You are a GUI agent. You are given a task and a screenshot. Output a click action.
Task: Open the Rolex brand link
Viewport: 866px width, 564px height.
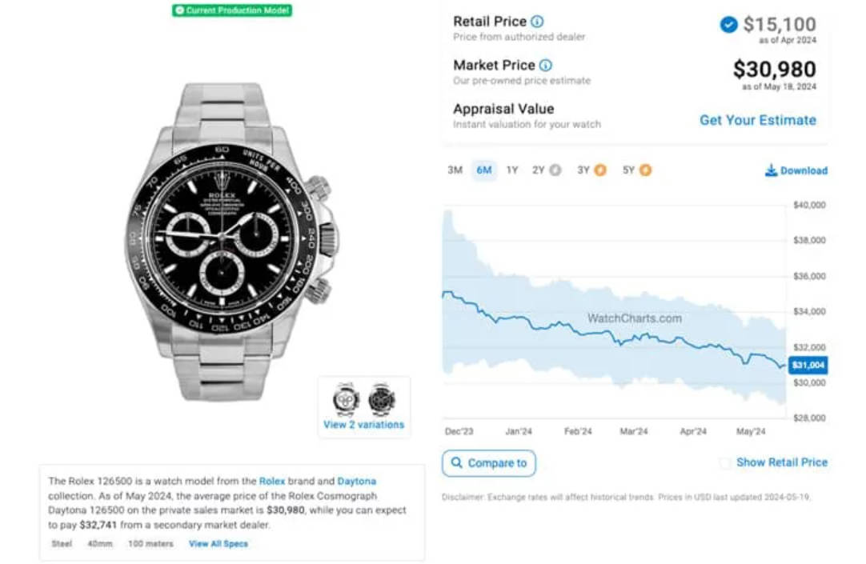tap(272, 482)
